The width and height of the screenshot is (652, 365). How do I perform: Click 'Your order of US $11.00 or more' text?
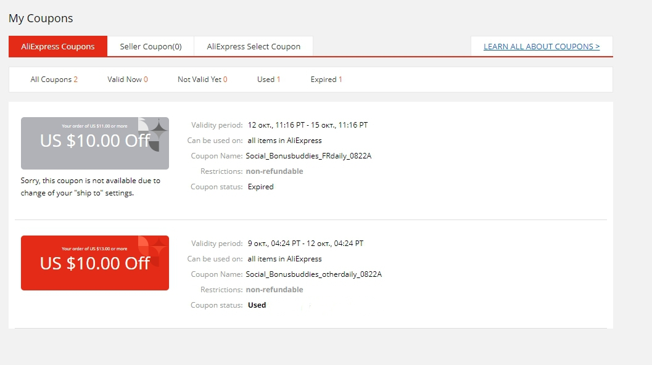coord(94,126)
